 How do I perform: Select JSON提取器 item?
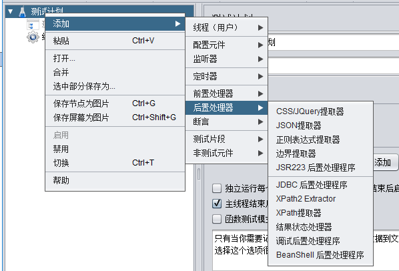[321, 125]
